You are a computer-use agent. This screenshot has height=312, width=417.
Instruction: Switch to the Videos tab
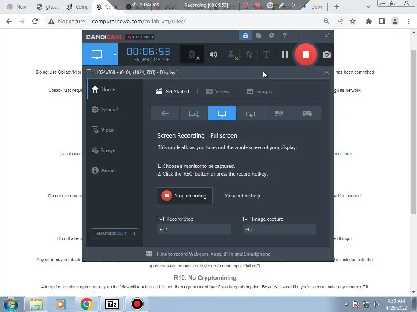pyautogui.click(x=218, y=91)
